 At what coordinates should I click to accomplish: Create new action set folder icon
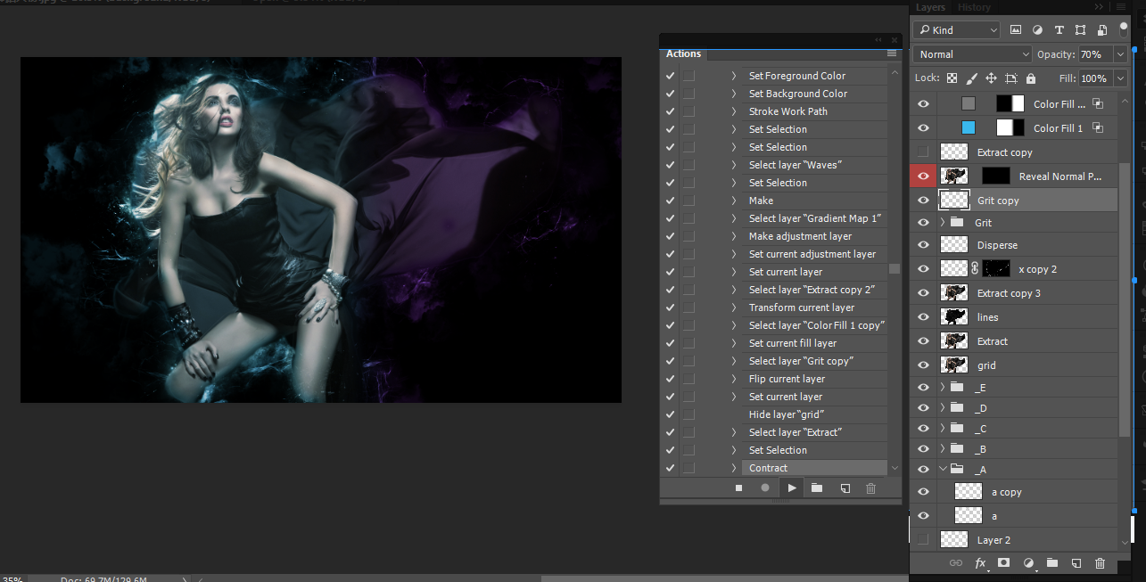[817, 488]
